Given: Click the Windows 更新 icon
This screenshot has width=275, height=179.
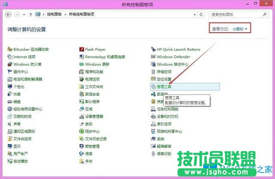Looking at the screenshot, I should tap(82, 64).
